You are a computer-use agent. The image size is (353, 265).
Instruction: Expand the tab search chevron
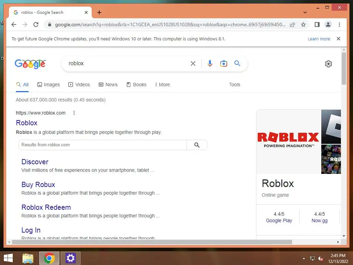coord(305,12)
